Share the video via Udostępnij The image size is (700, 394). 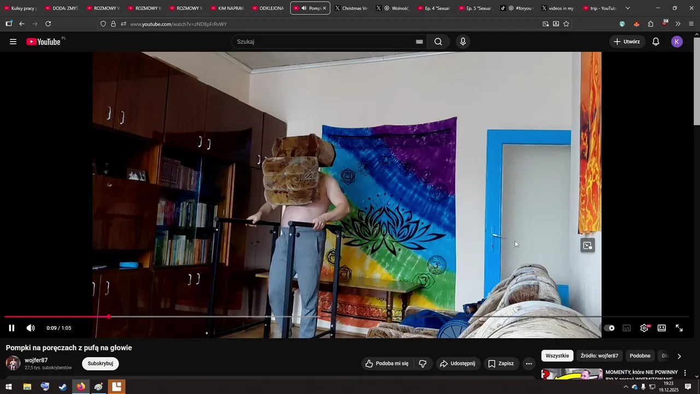pyautogui.click(x=458, y=363)
